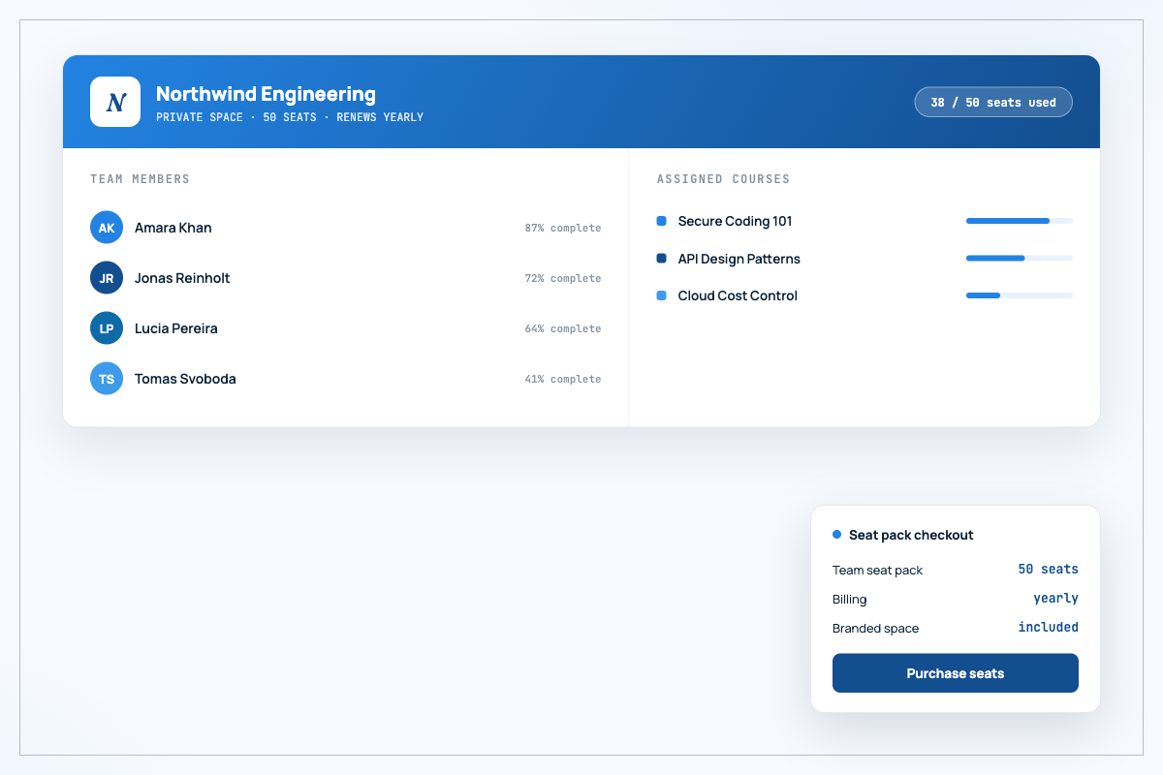This screenshot has height=775, width=1163.
Task: Click the 'Seat pack checkout' title
Action: point(911,535)
